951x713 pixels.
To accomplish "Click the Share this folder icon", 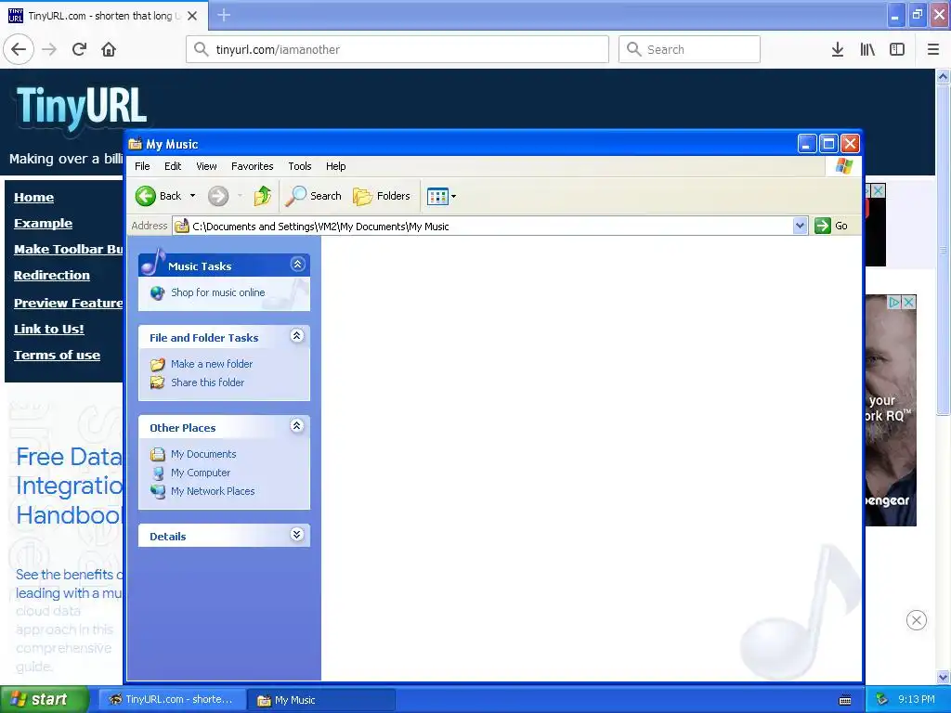I will [x=158, y=382].
